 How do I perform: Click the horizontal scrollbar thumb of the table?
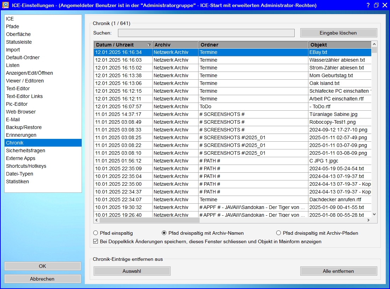[149, 220]
